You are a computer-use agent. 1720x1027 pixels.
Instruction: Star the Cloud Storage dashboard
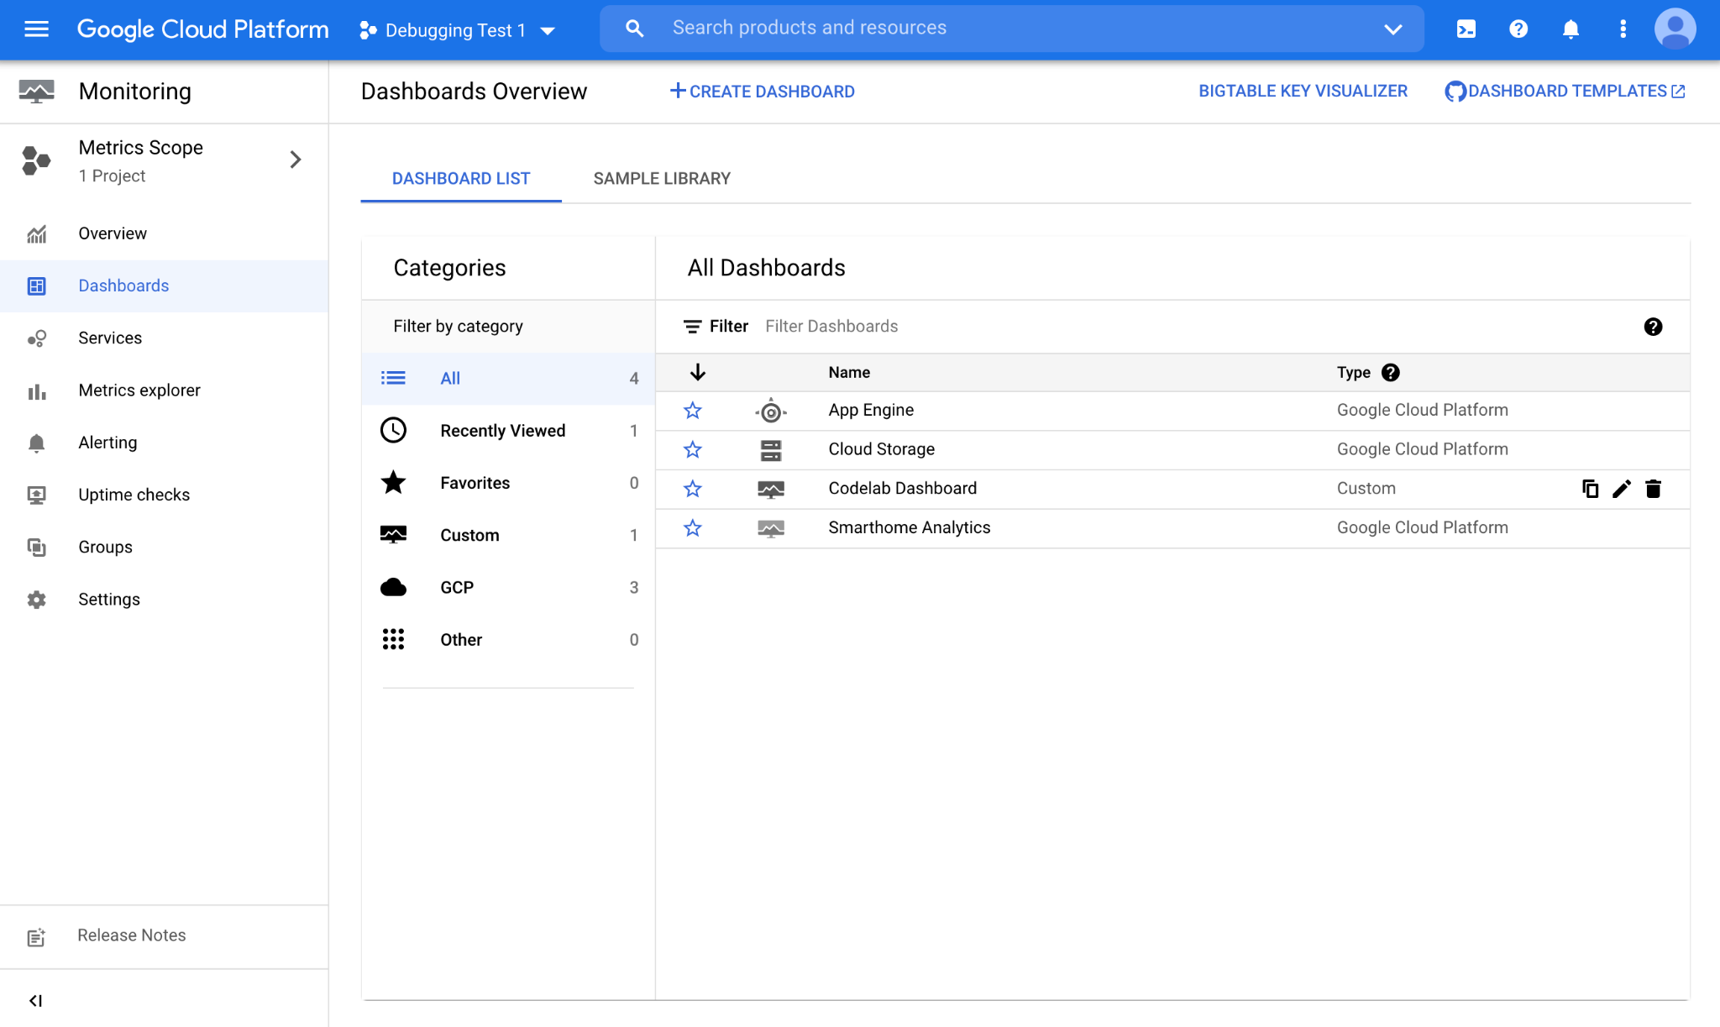coord(692,450)
